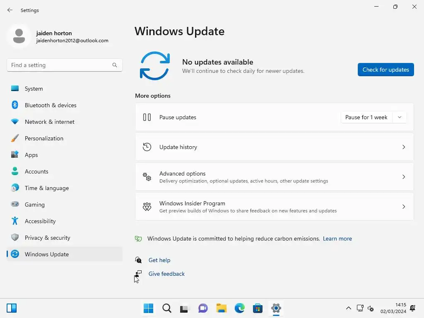
Task: Select Personalization in the sidebar
Action: point(64,138)
